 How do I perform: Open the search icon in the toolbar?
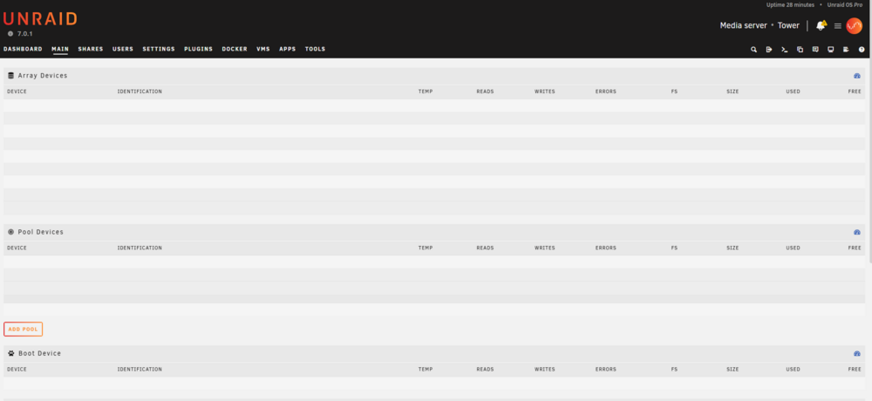[x=753, y=50]
